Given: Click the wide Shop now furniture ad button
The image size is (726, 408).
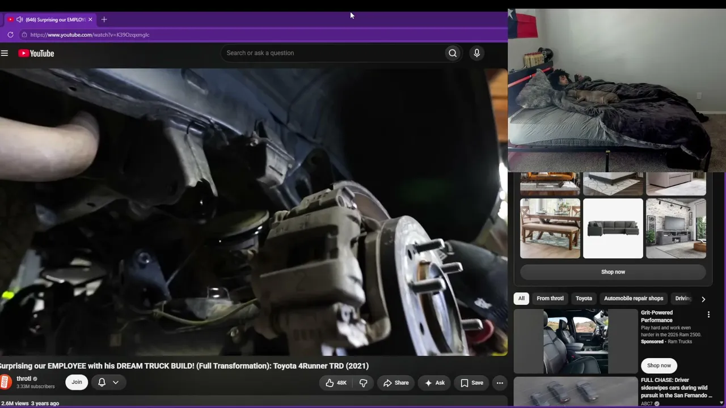Looking at the screenshot, I should point(613,272).
